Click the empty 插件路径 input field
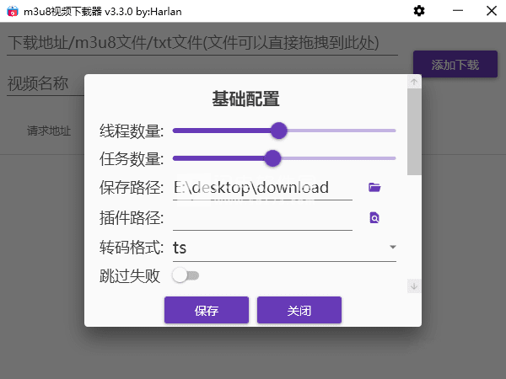This screenshot has width=506, height=379. pyautogui.click(x=262, y=218)
